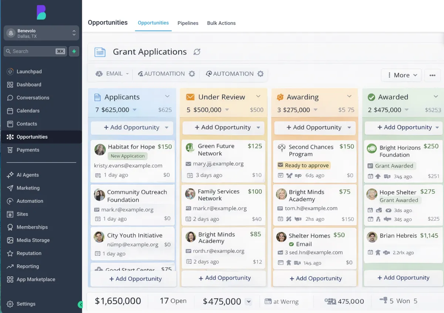This screenshot has width=444, height=313.
Task: Click the gear icon after first AUTOMATTION
Action: point(192,74)
